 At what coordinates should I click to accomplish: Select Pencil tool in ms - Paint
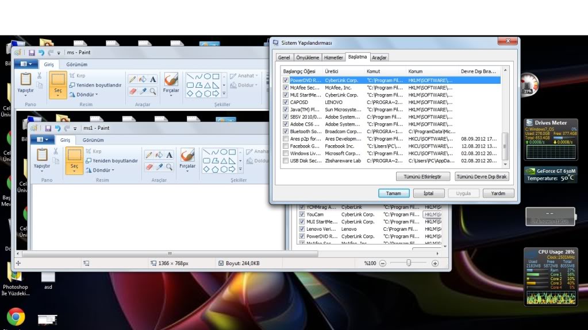pyautogui.click(x=132, y=79)
